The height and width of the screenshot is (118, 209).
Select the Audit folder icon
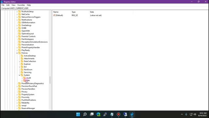coord(24,78)
